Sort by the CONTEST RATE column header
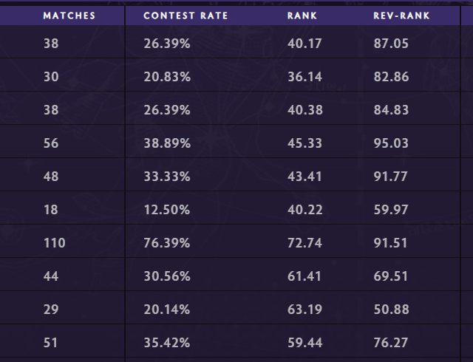The height and width of the screenshot is (362, 473). tap(186, 16)
